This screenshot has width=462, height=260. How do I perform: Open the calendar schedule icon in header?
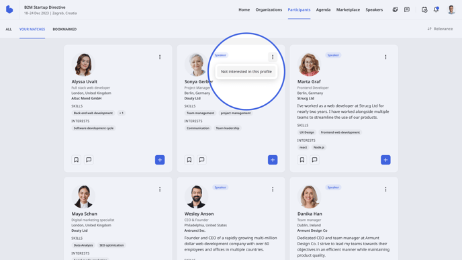(x=424, y=9)
